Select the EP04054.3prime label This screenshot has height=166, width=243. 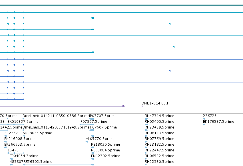(x=24, y=156)
